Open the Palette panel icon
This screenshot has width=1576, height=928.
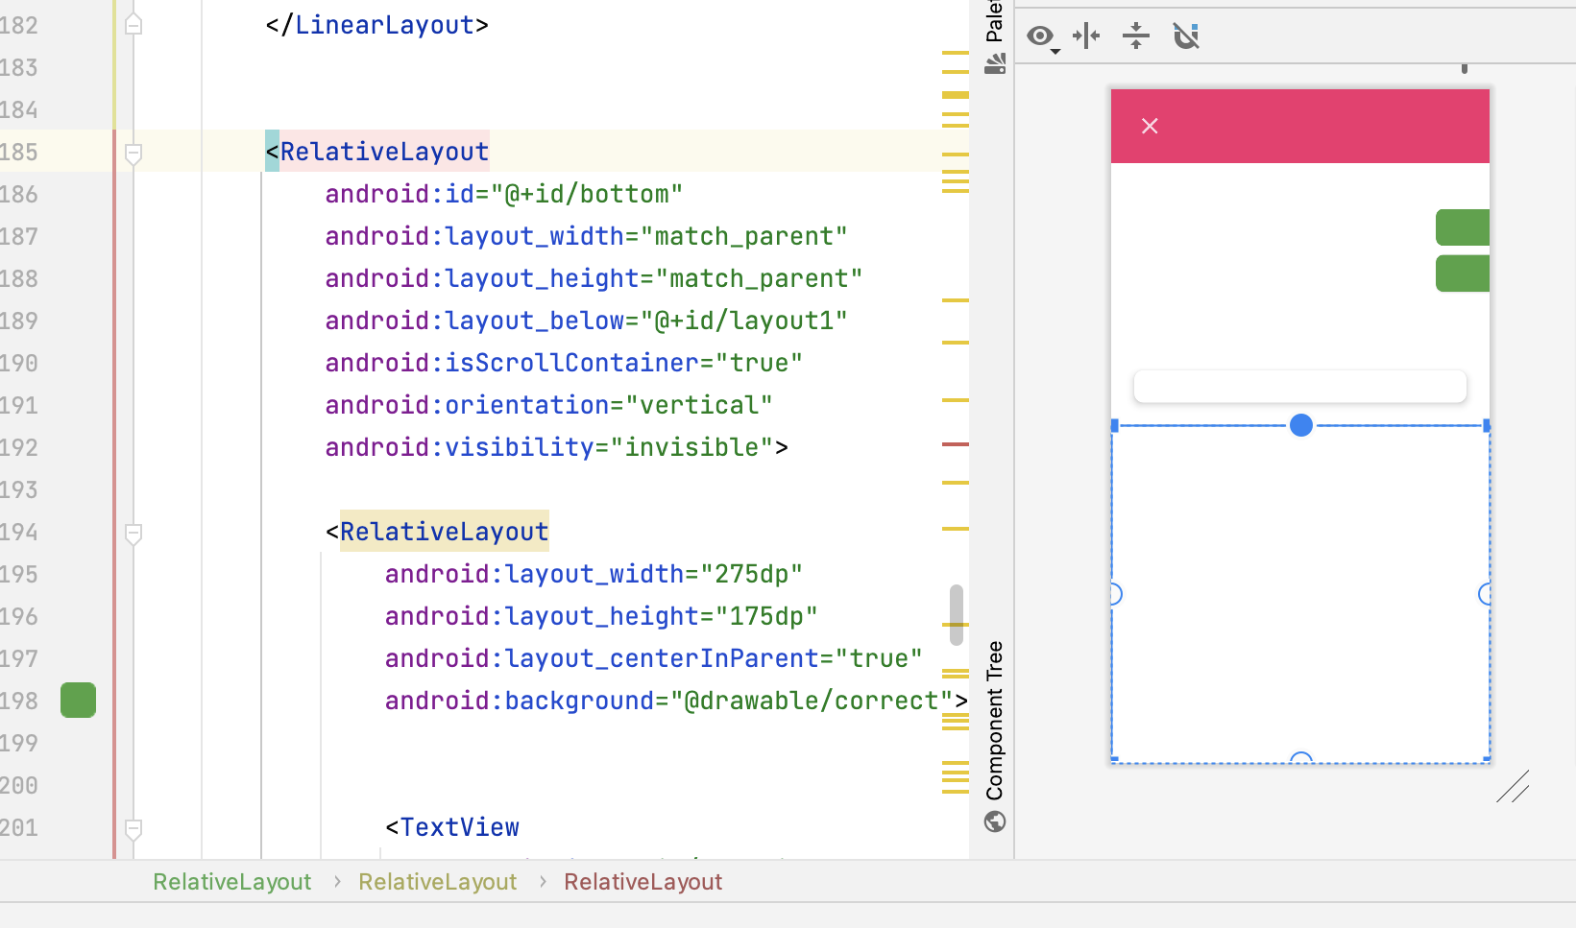pyautogui.click(x=995, y=63)
